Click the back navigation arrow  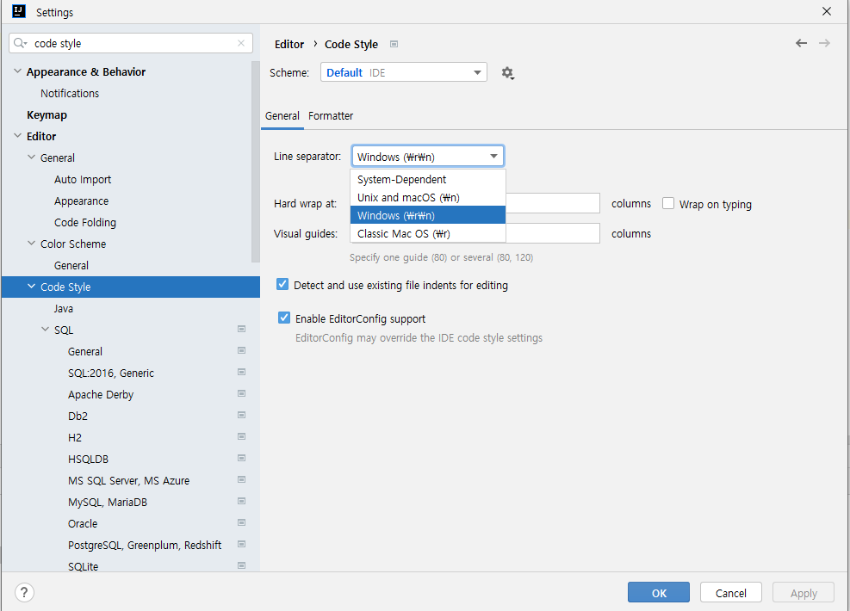tap(801, 43)
